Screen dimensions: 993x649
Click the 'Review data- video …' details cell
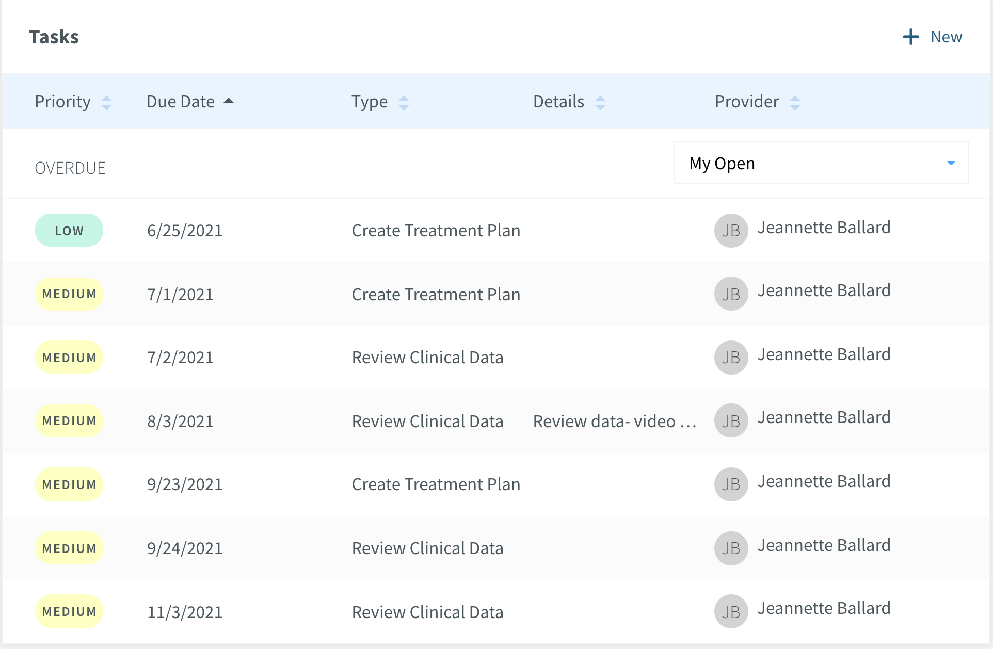click(x=615, y=421)
